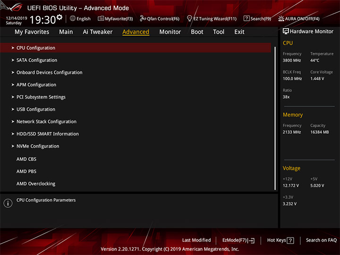Click the vertical scrollbar of the settings list

(x=275, y=118)
